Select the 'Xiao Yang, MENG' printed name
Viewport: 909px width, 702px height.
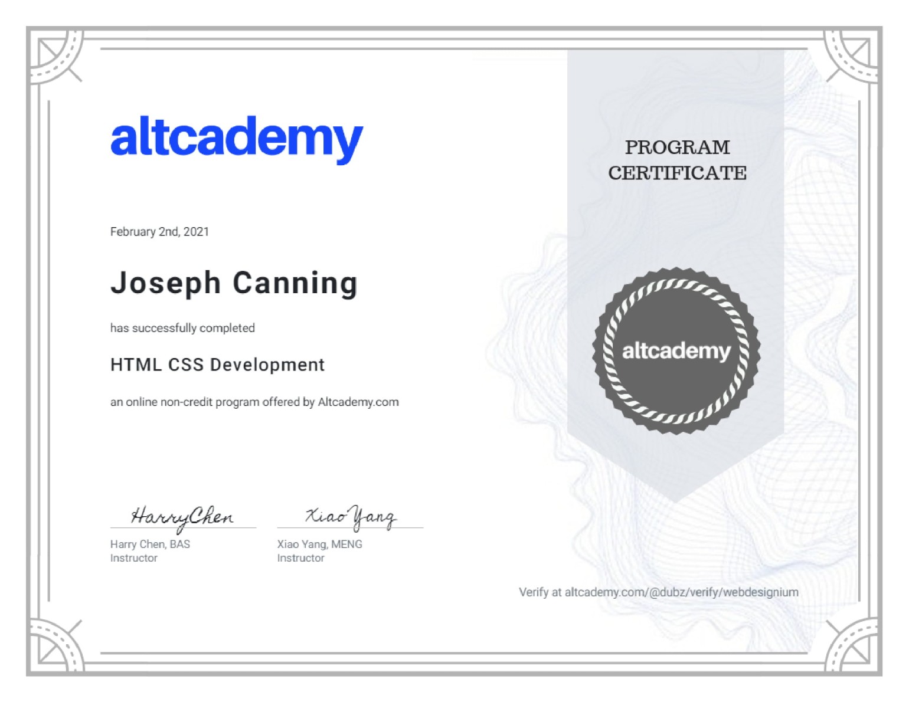pyautogui.click(x=319, y=544)
